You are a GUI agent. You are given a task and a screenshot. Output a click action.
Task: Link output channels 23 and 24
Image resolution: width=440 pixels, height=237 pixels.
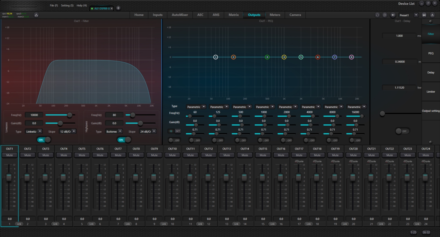click(417, 224)
